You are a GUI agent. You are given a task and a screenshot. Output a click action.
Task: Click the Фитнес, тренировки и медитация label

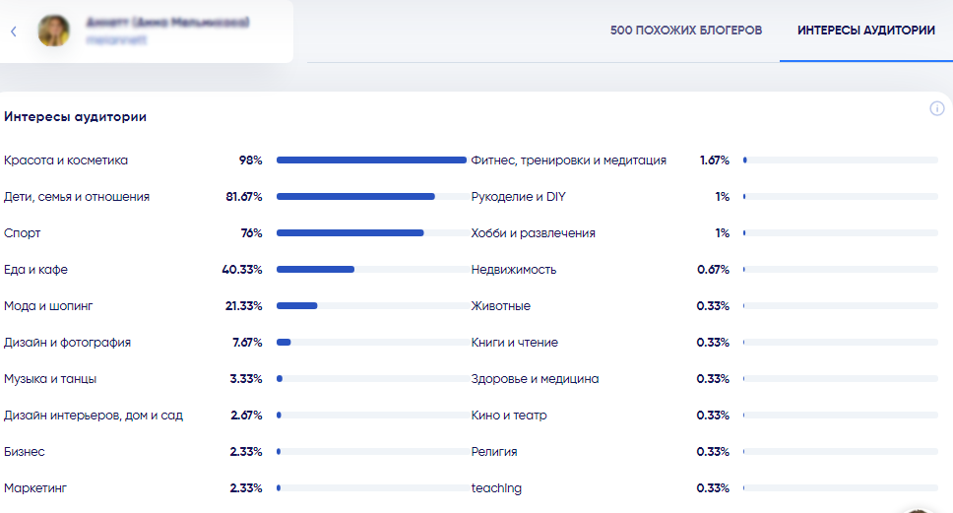(x=569, y=160)
